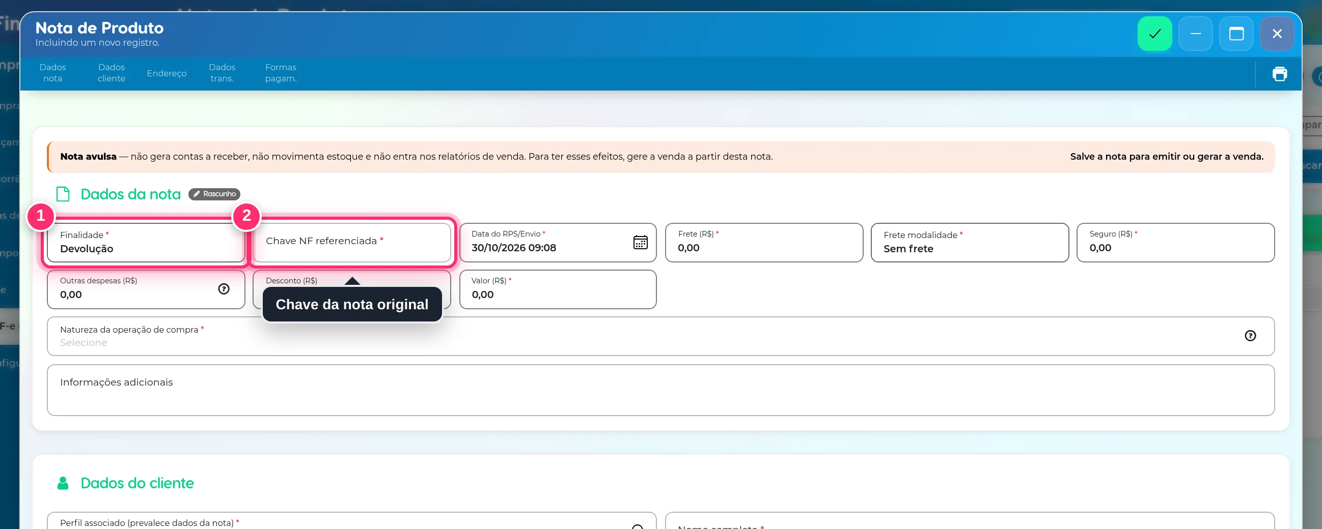Click the Outras despesas (R$) field
The image size is (1322, 529).
146,289
